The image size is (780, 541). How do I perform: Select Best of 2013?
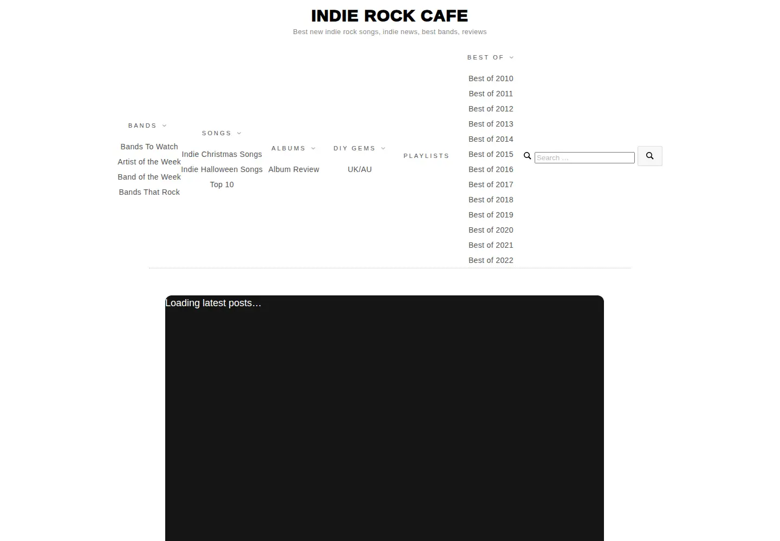point(491,124)
